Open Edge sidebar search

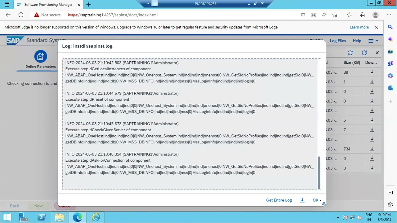(390, 27)
